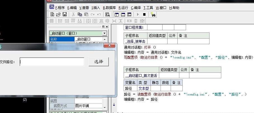
Task: Click the Redo arrow icon
Action: 93,15
